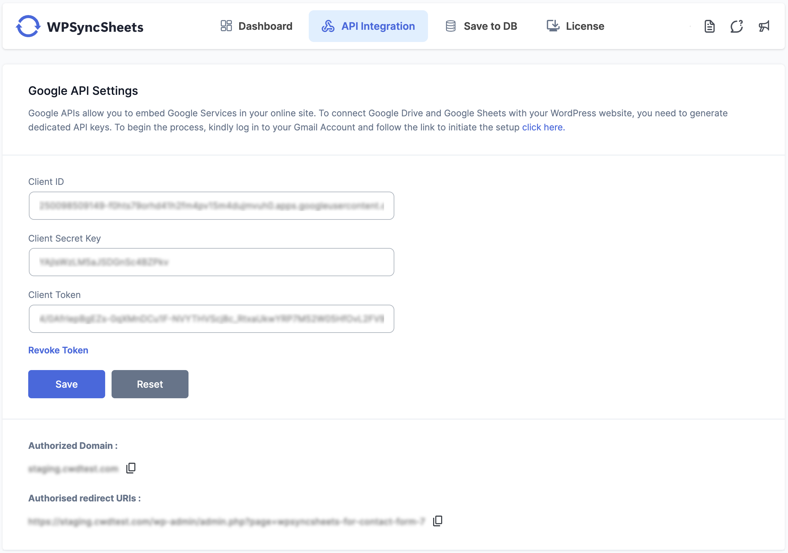Click the Revoke Token link
The image size is (788, 553).
[58, 350]
